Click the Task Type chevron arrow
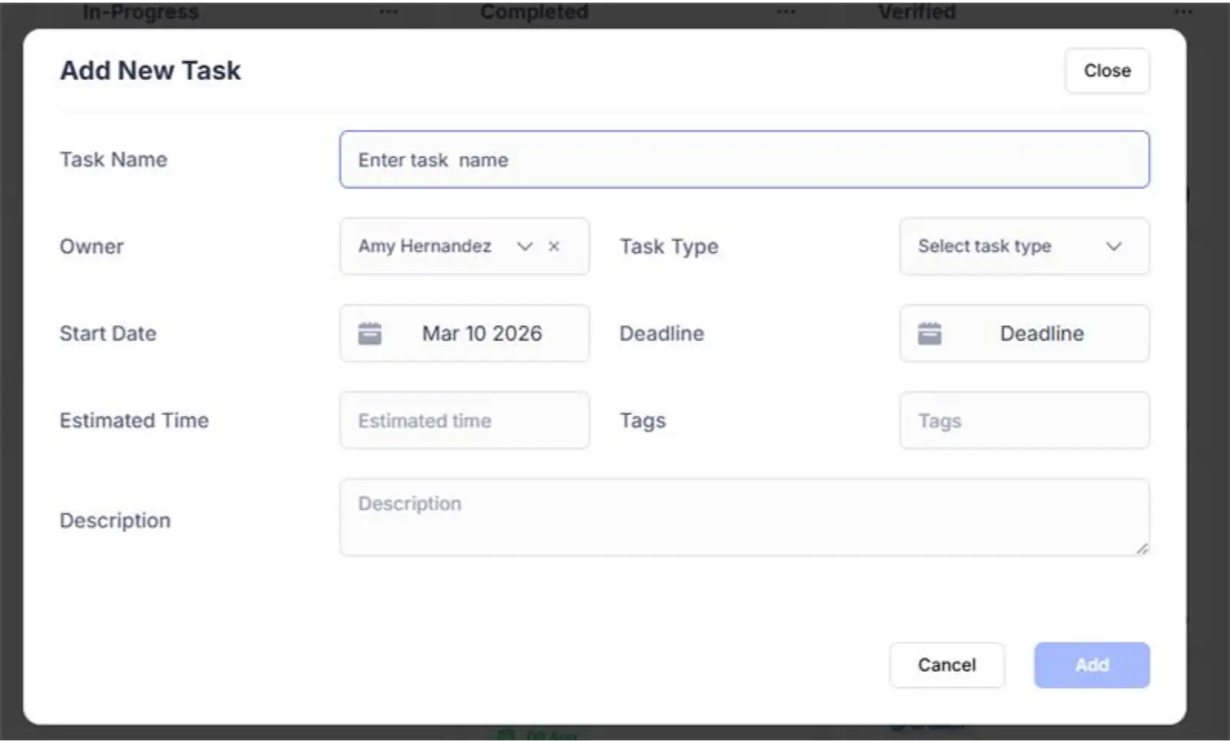1230x741 pixels. (1114, 247)
